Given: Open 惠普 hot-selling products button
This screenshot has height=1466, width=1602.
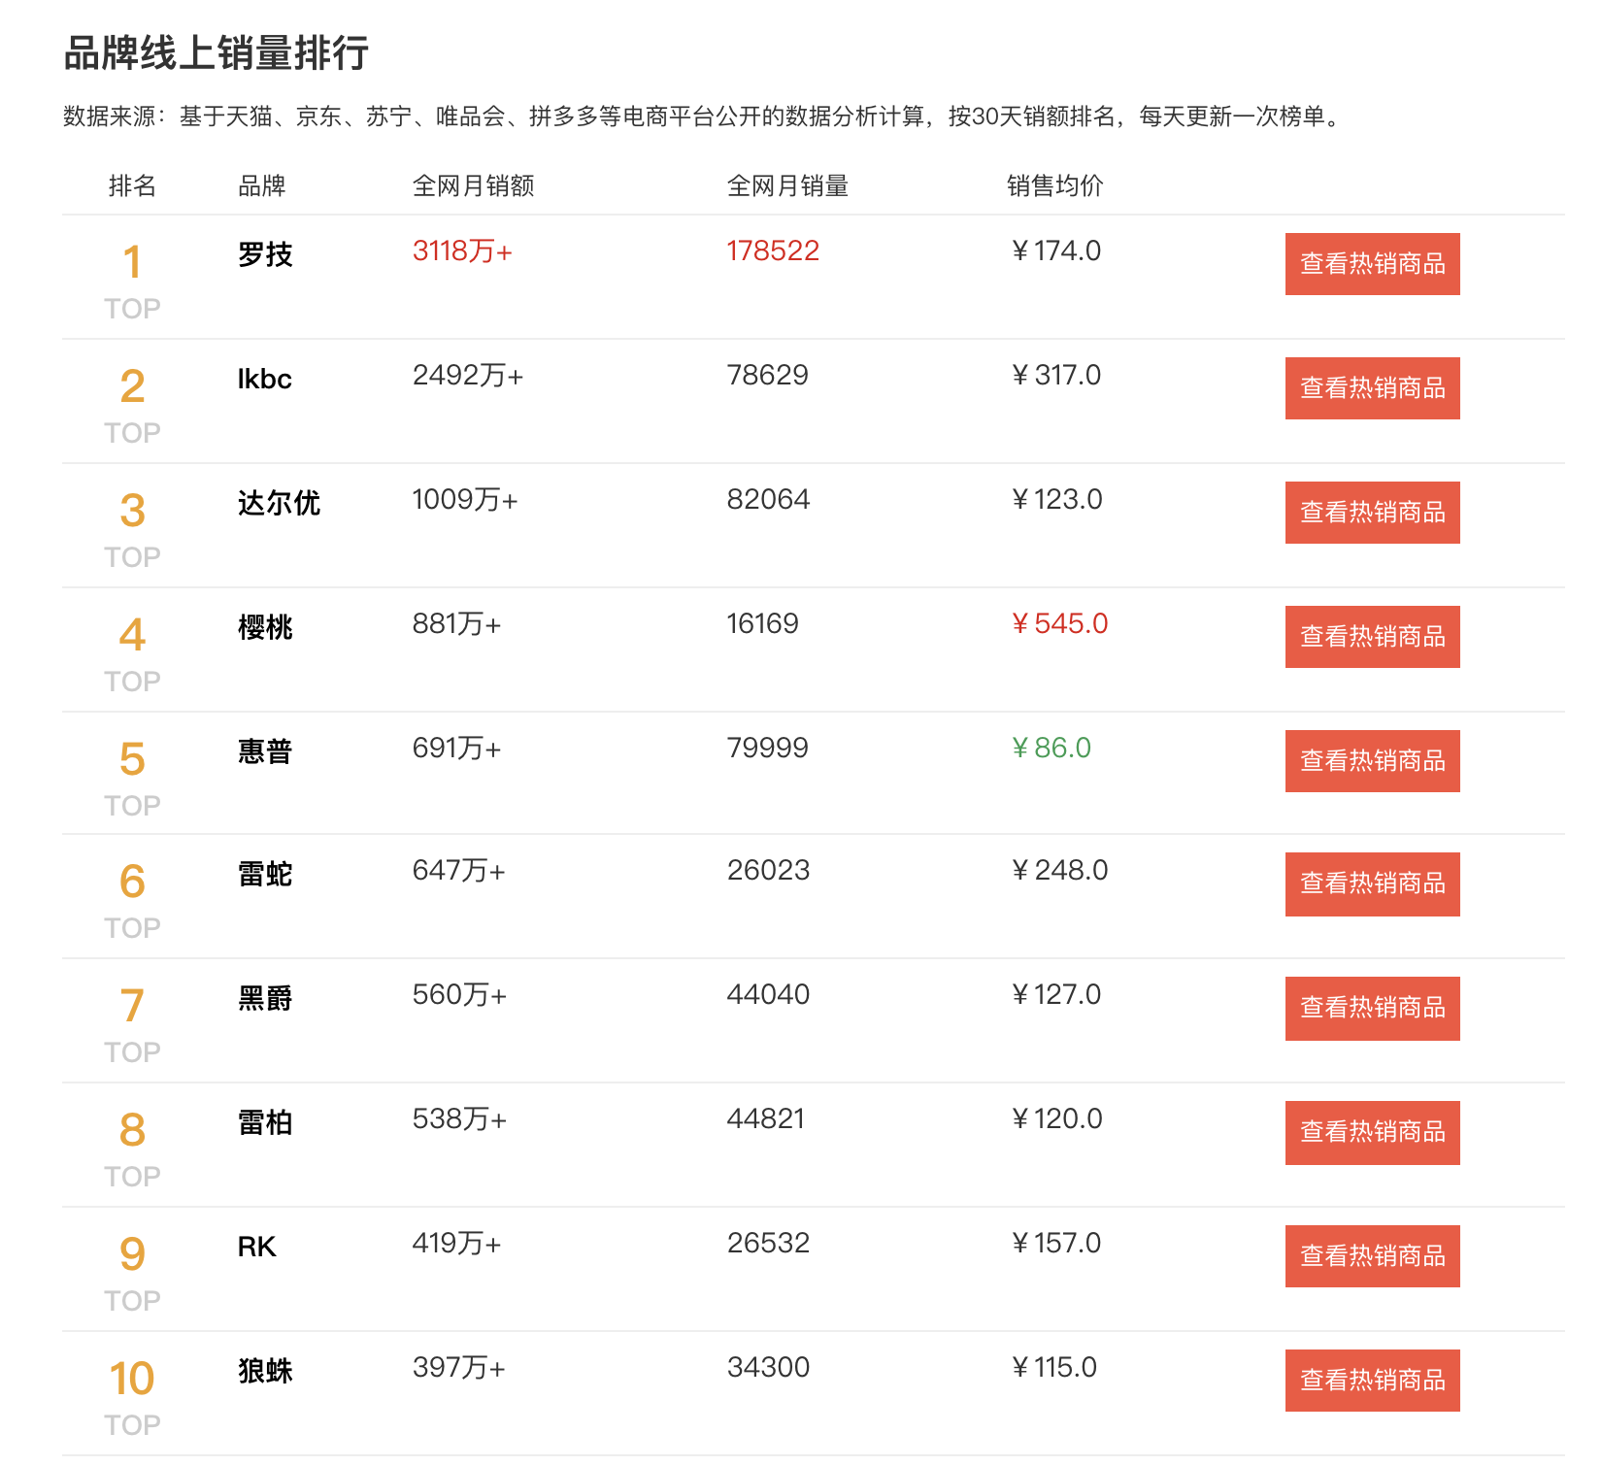Looking at the screenshot, I should [x=1371, y=761].
